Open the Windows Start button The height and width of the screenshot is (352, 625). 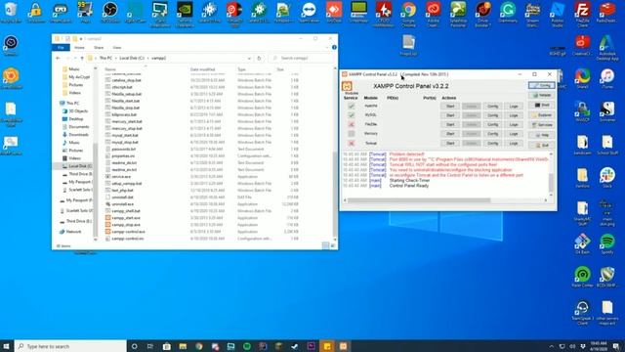point(7,346)
